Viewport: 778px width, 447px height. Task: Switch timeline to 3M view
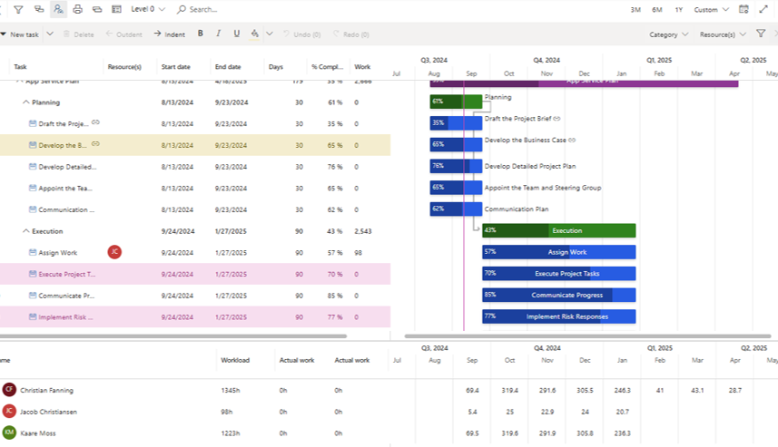635,9
